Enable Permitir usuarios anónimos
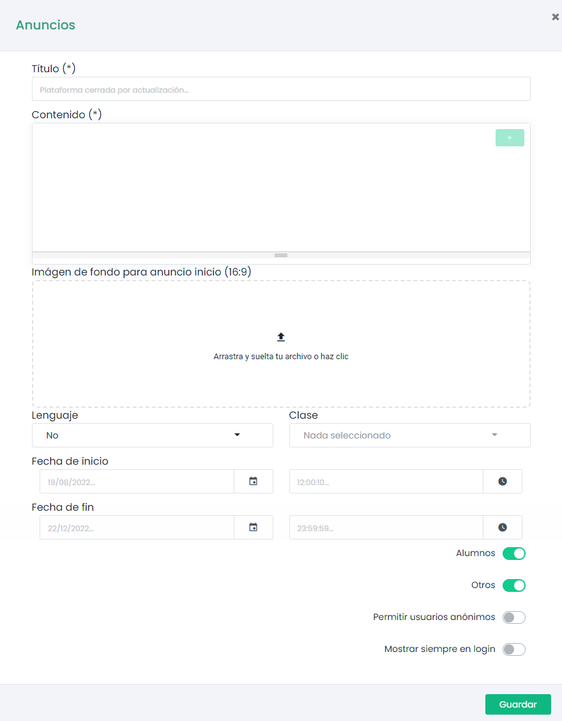 click(513, 617)
